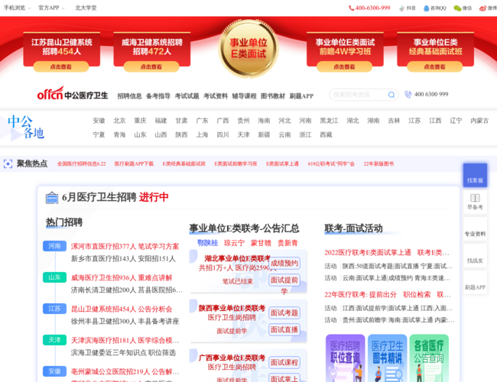Viewport: 497px width, 382px height.
Task: Click the 聚焦热点 focus icon
Action: 8,163
